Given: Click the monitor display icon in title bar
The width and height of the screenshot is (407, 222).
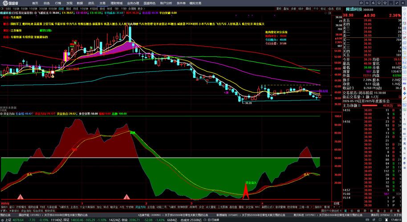Looking at the screenshot, I should point(379,3).
